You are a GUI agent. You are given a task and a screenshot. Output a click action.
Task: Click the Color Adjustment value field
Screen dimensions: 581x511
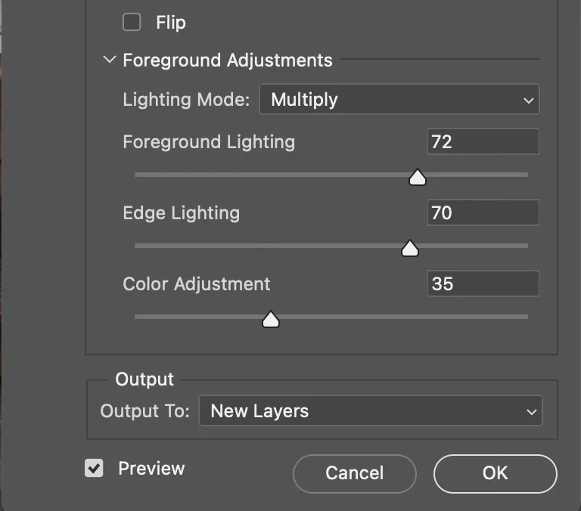click(x=483, y=284)
